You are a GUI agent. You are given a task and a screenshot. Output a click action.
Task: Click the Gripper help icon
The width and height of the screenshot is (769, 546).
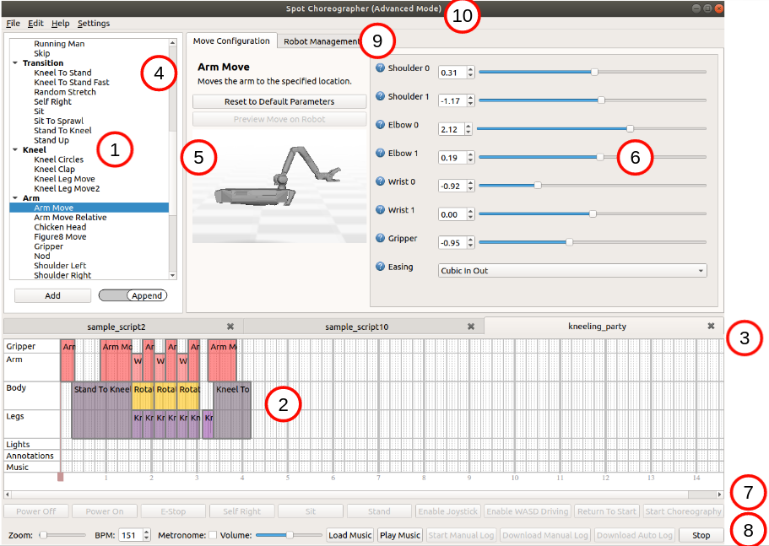click(380, 238)
